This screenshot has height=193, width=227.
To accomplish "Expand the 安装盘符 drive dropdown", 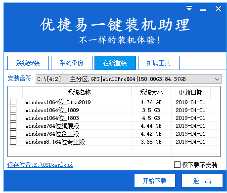I will [x=217, y=79].
